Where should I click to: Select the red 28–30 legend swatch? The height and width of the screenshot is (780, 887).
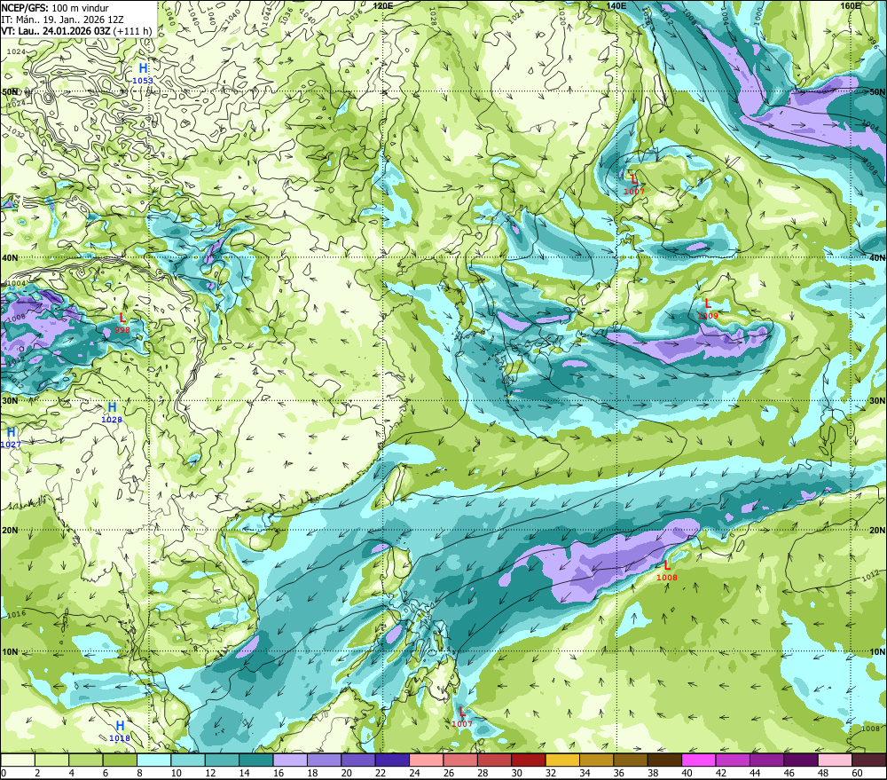tap(494, 760)
